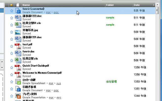
Task: Click Google Spreadsheet icon of ロッカーの鍵
Action: (18, 82)
